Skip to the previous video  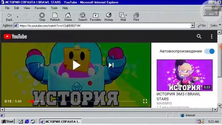pyautogui.click(x=41, y=65)
